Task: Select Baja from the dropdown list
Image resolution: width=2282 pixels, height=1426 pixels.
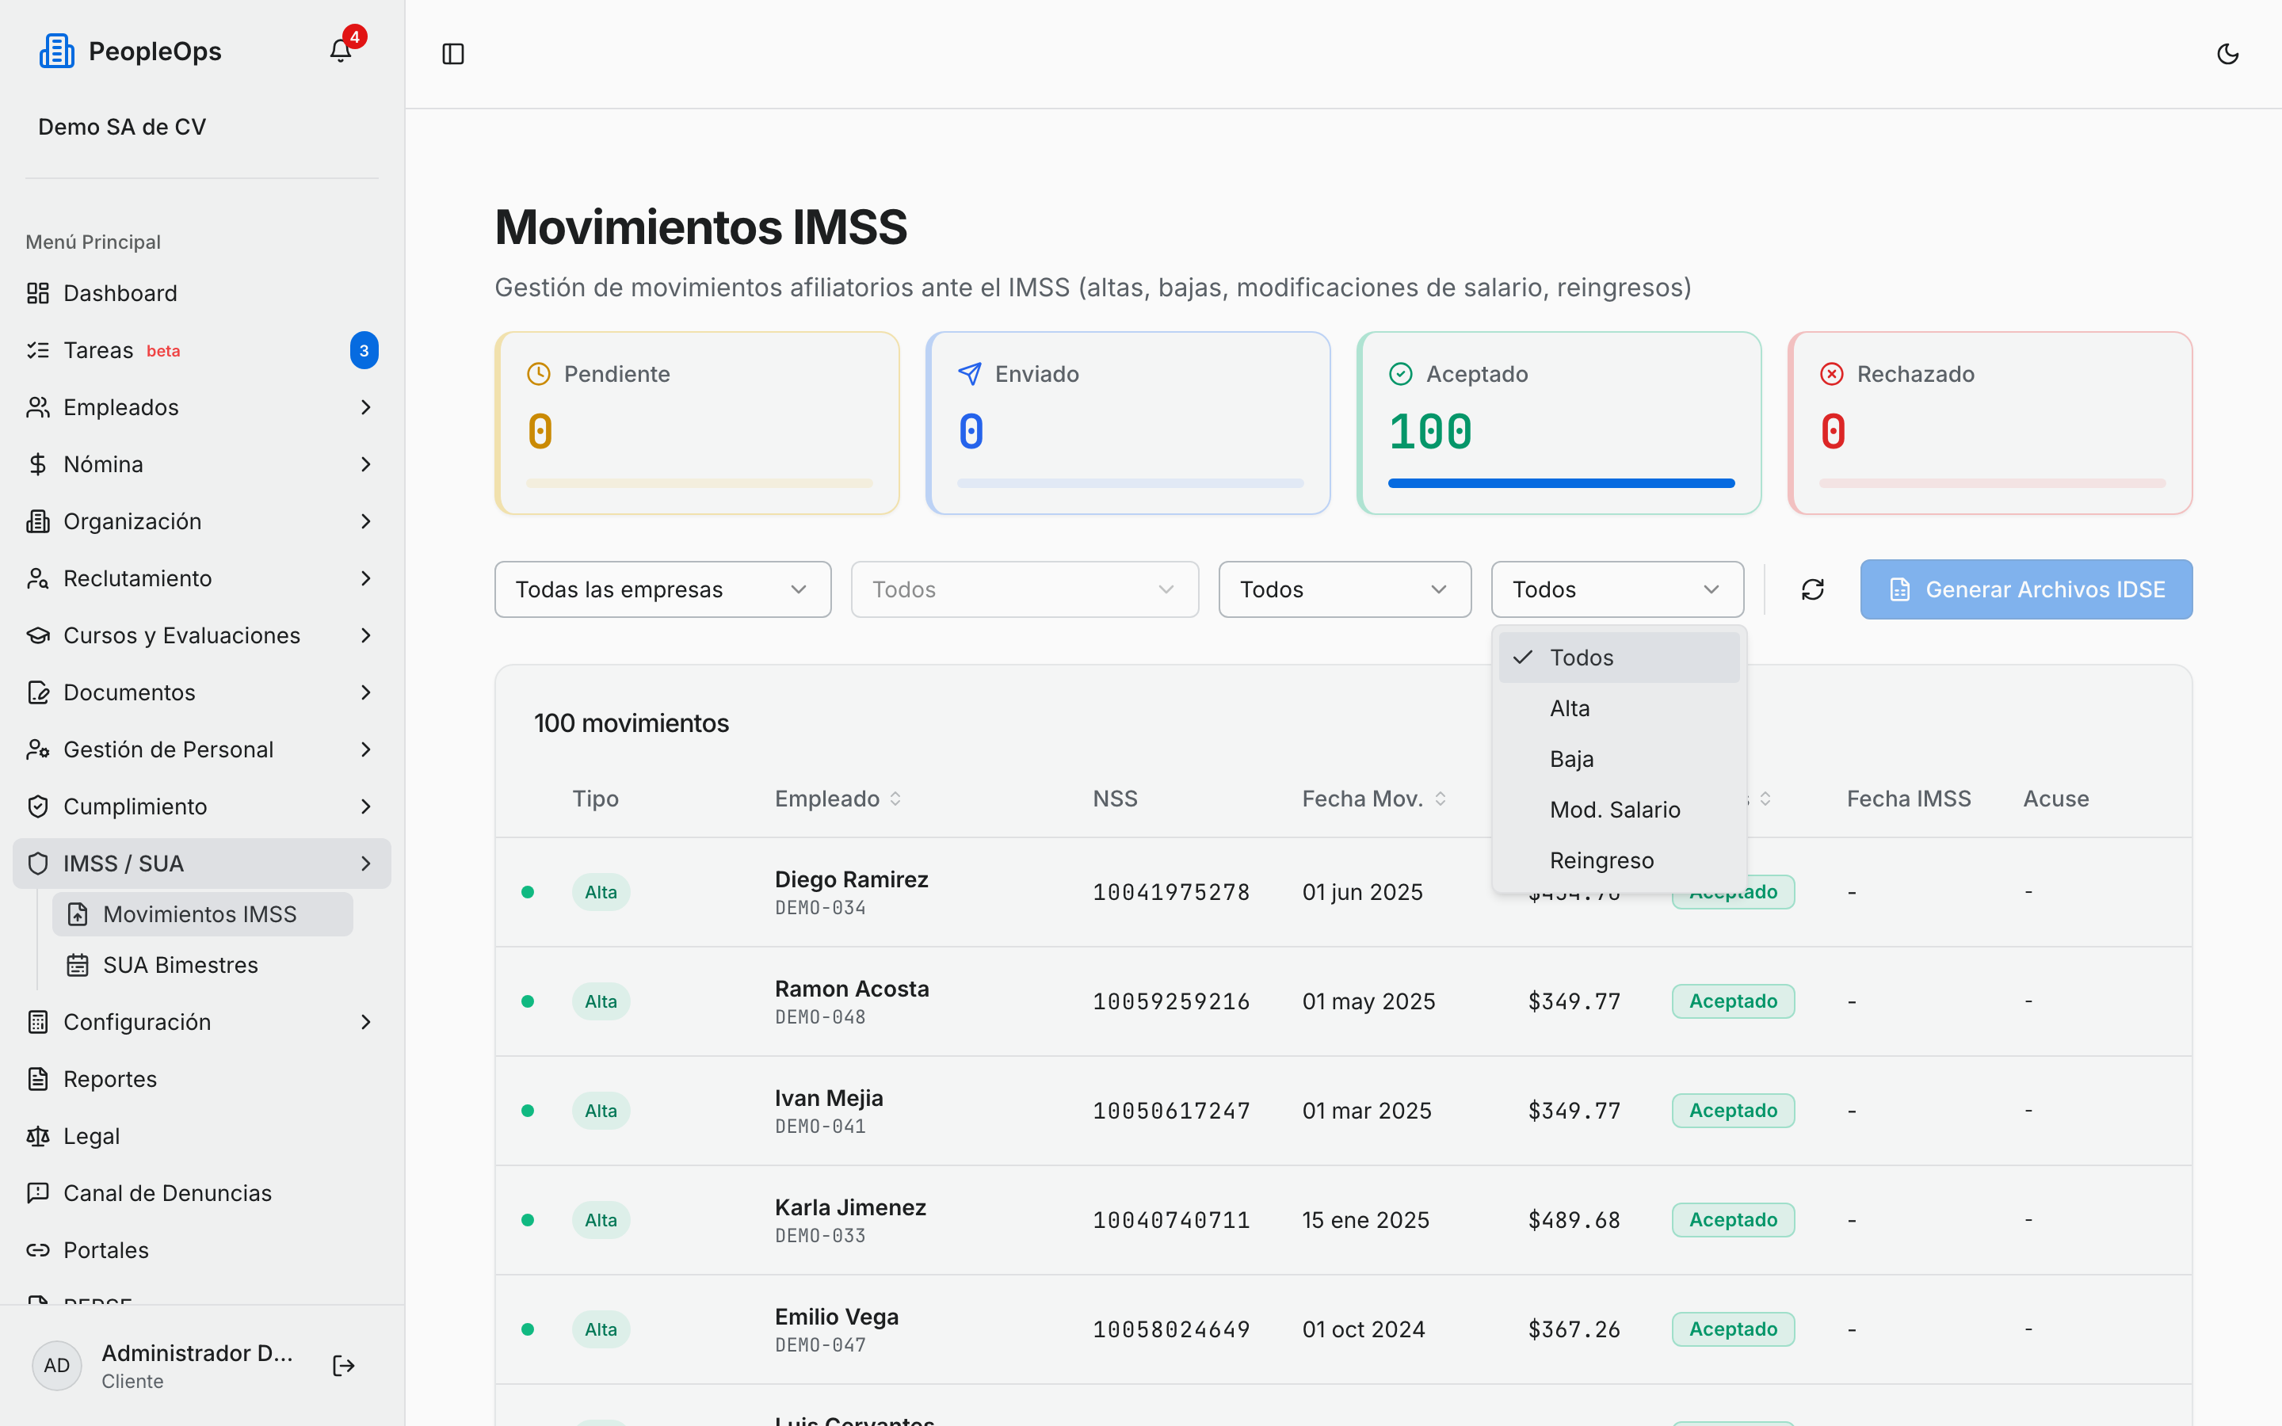Action: tap(1618, 759)
